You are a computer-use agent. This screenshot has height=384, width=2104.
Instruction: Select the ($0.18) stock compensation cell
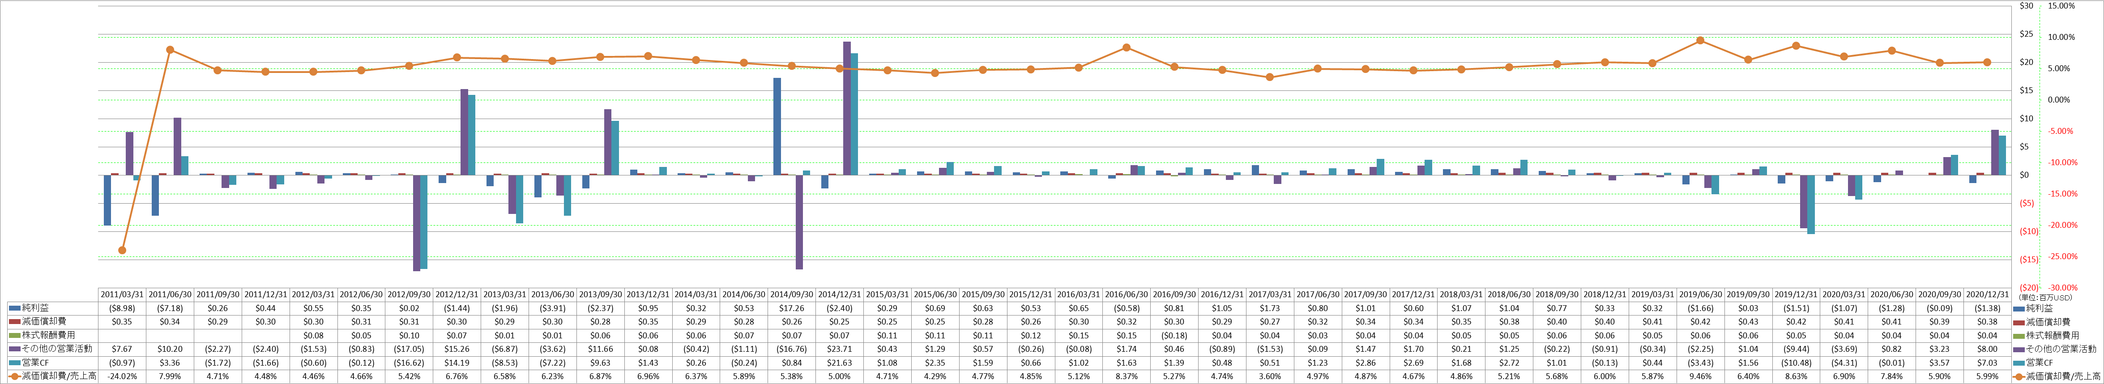coord(1174,336)
